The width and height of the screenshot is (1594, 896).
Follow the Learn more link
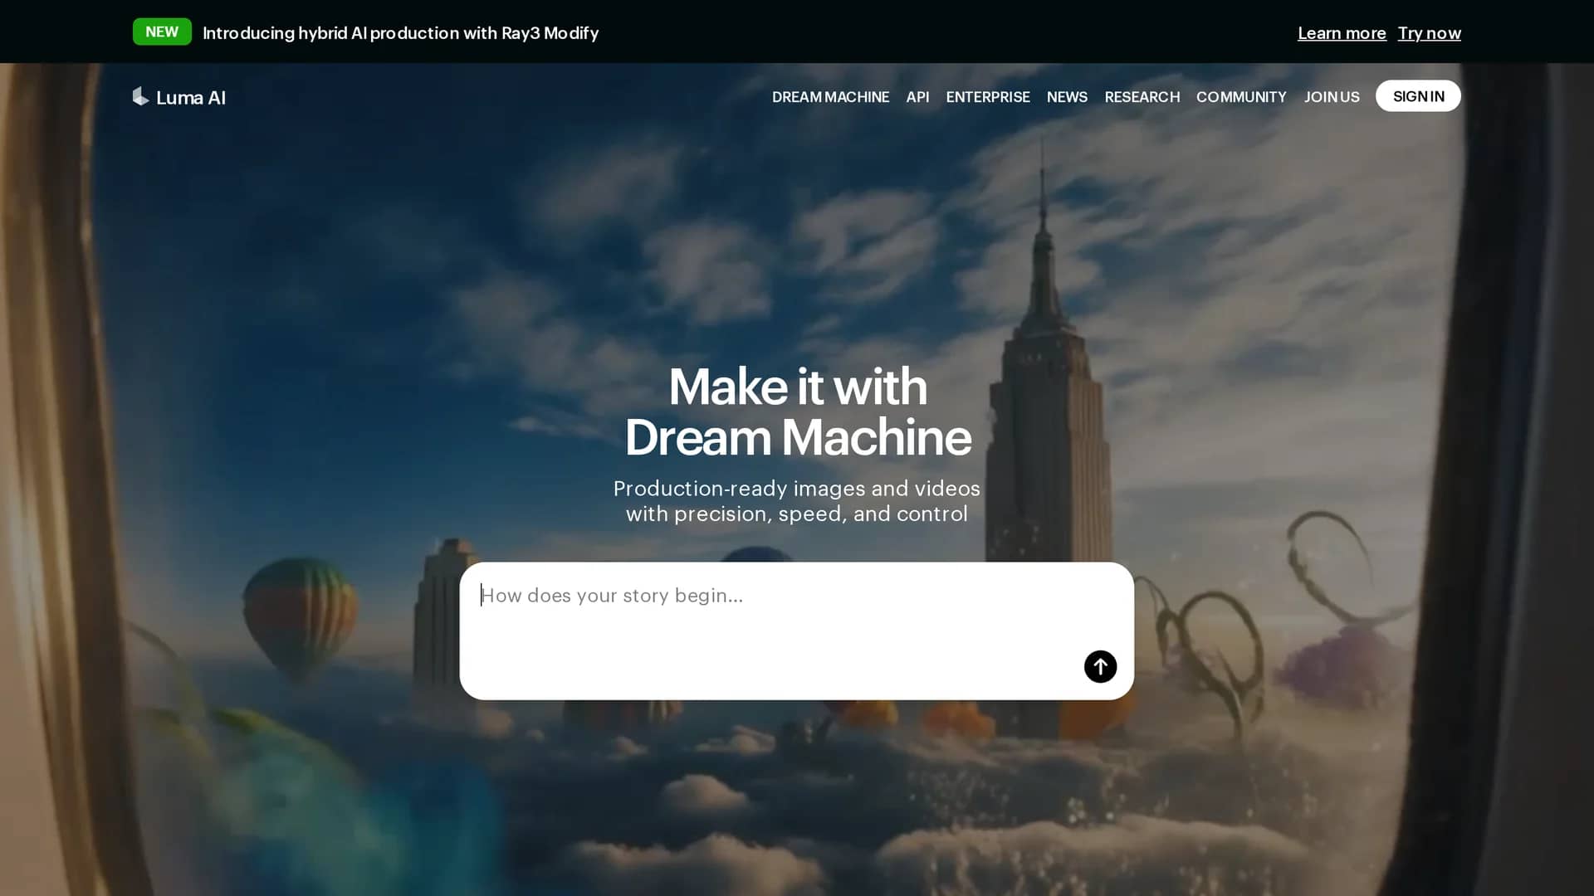(x=1342, y=33)
